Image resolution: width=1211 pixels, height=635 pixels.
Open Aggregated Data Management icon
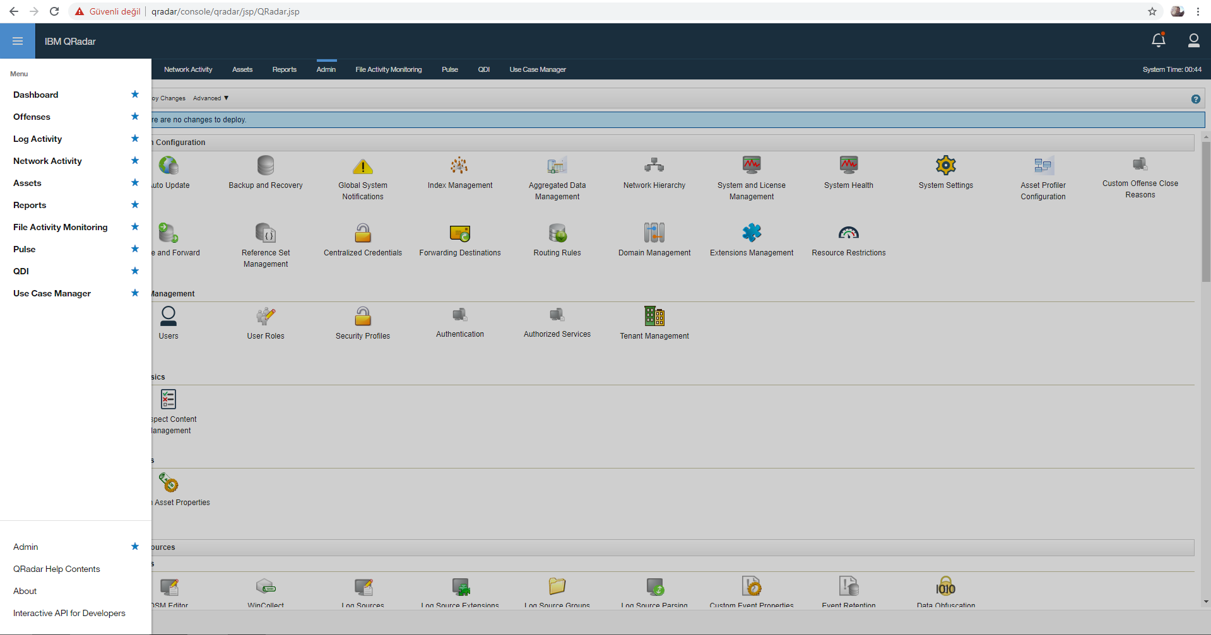(x=557, y=166)
